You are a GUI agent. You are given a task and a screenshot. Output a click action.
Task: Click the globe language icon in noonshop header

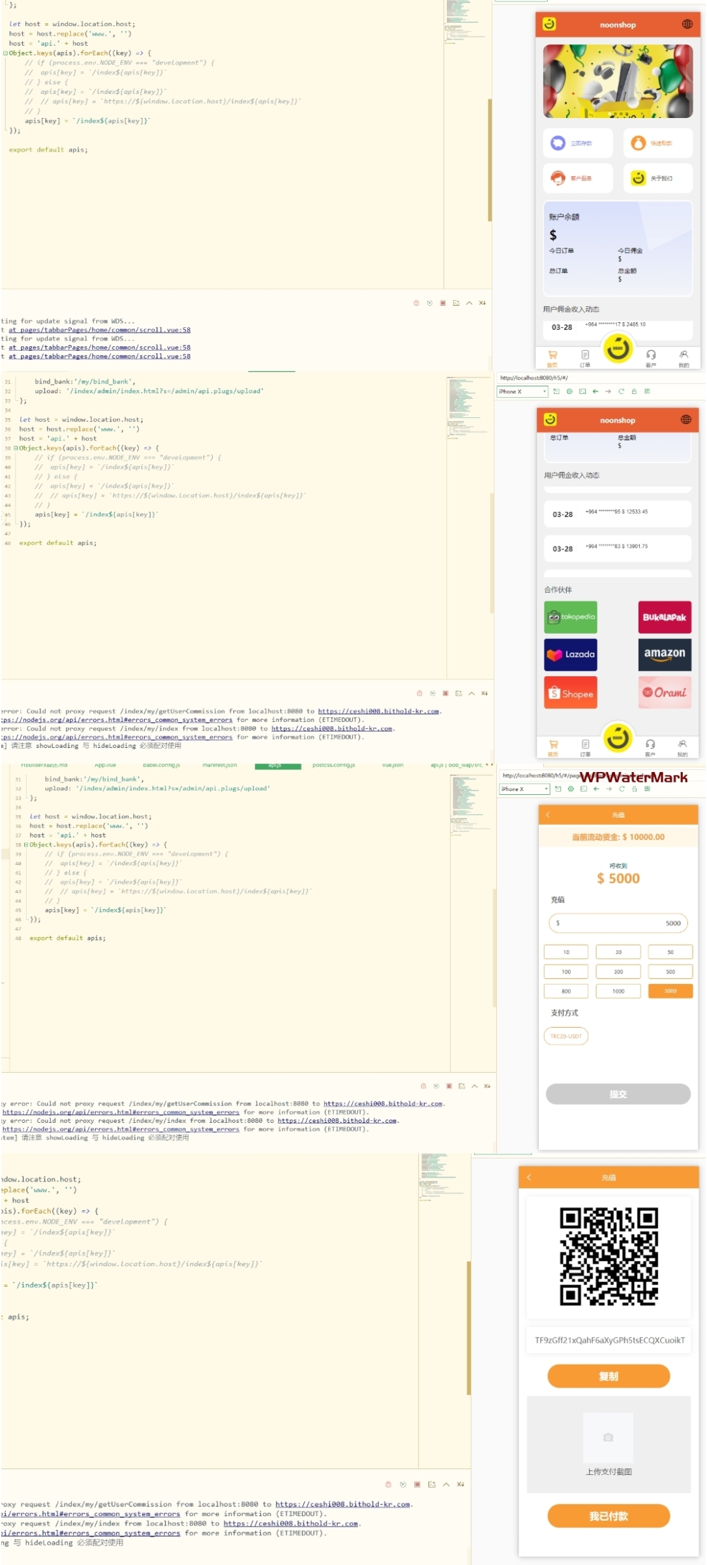tap(687, 24)
